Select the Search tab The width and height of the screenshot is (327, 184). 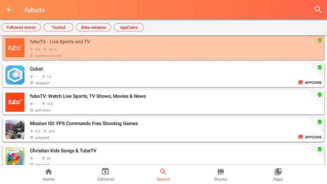pyautogui.click(x=163, y=175)
